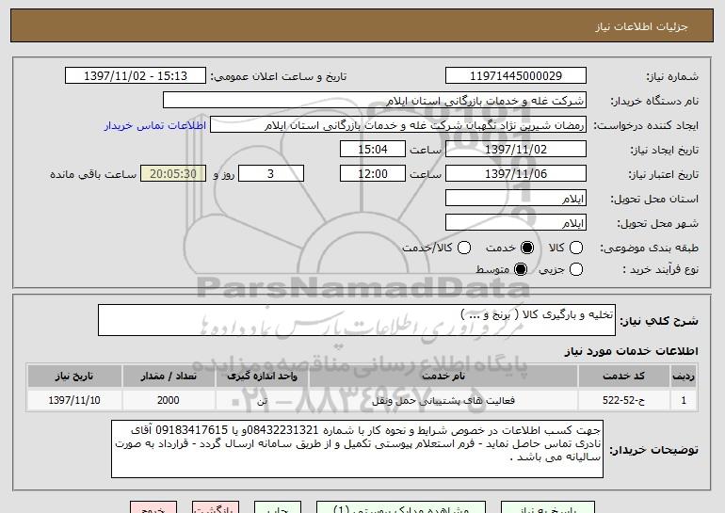This screenshot has height=513, width=725.
Task: Click the delivery province field ایلام
Action: click(516, 199)
